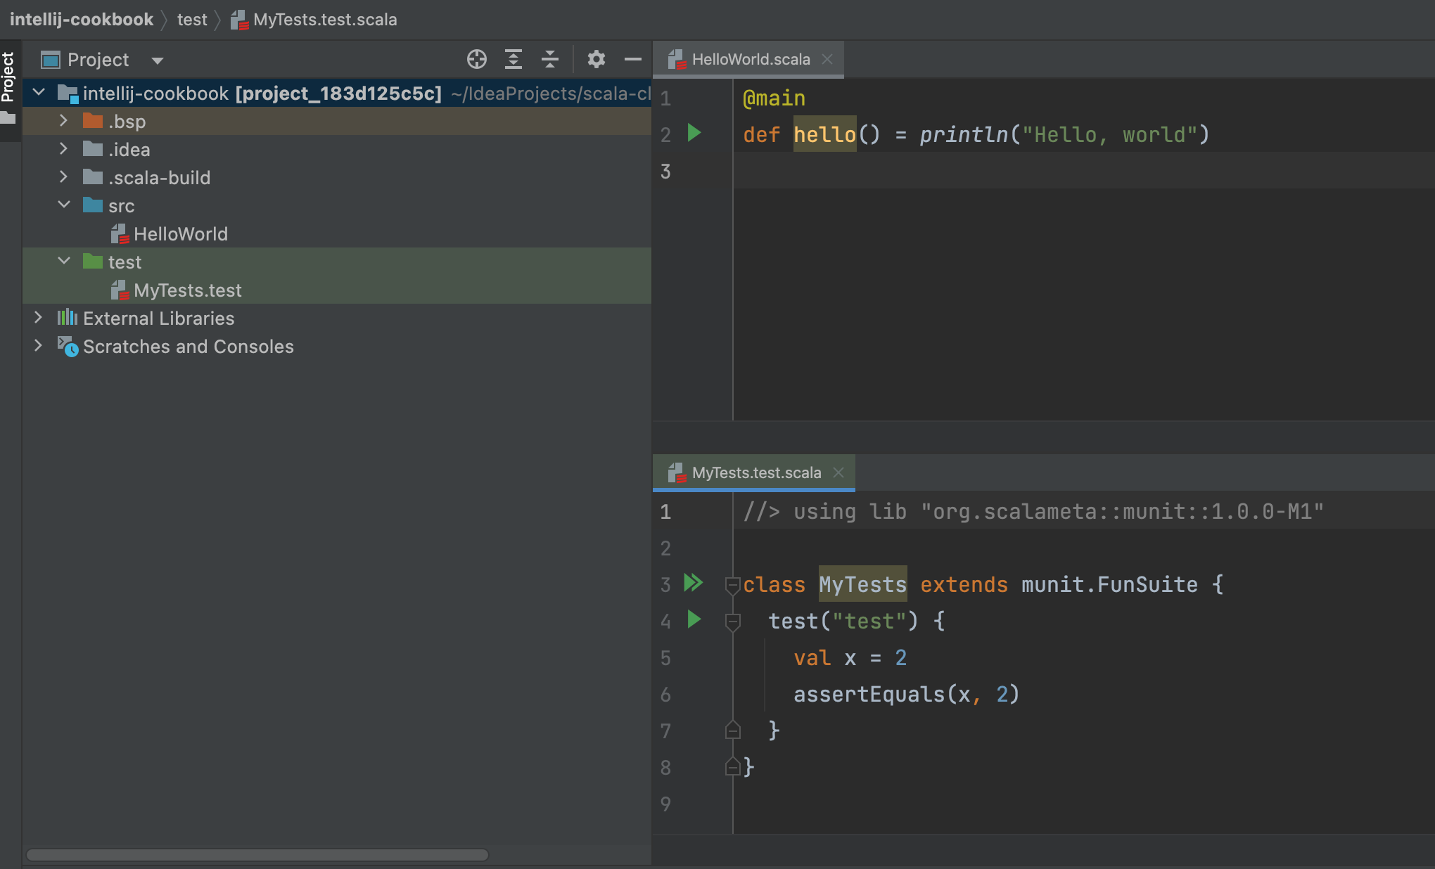
Task: Click the green test folder icon
Action: click(93, 262)
